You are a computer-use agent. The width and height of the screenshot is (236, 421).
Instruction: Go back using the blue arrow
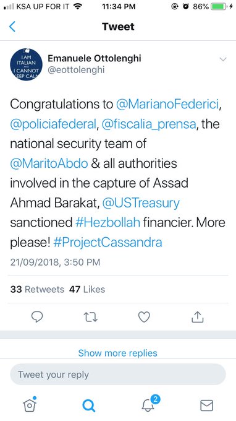[12, 27]
